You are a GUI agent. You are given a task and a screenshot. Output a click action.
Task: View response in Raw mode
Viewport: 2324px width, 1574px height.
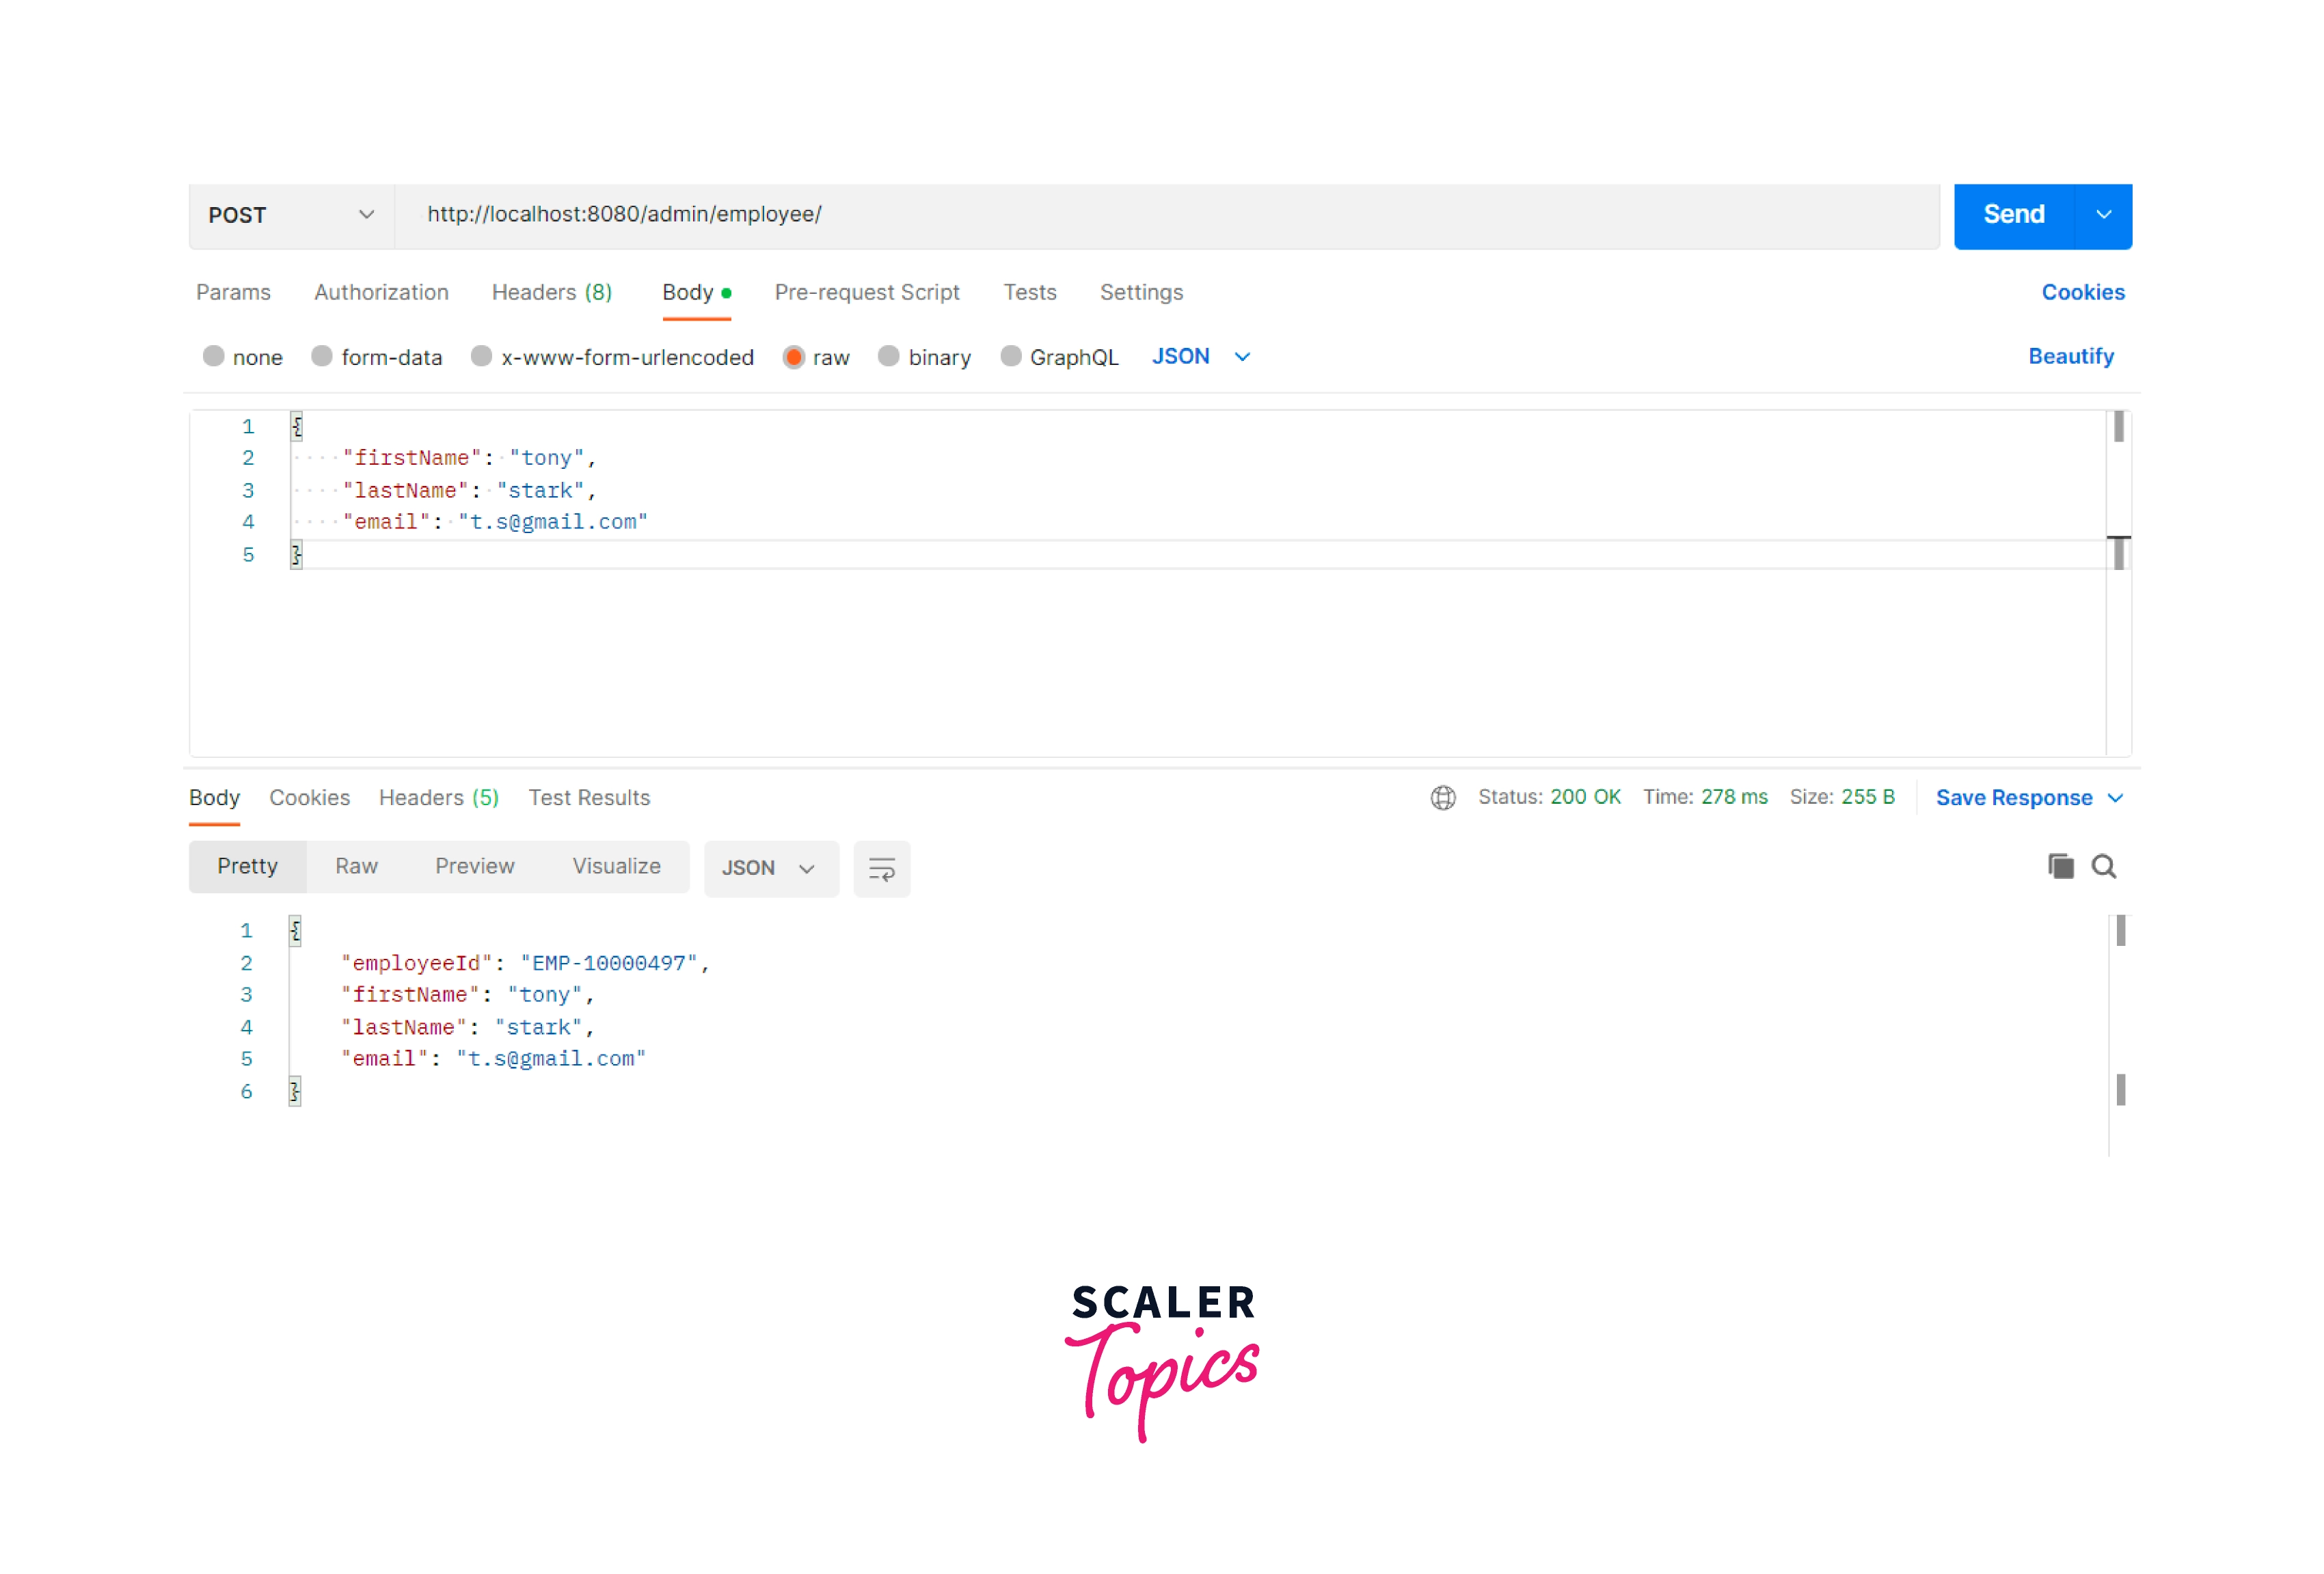(356, 866)
